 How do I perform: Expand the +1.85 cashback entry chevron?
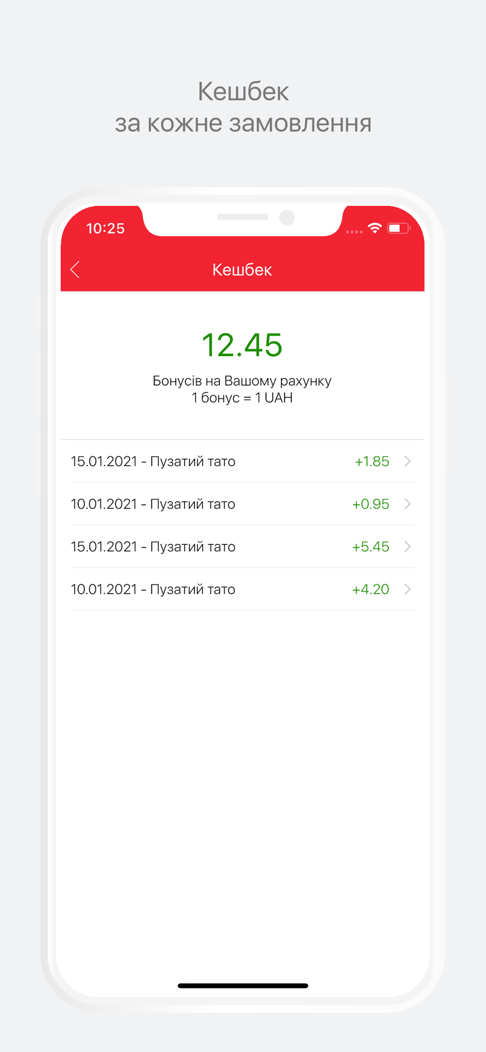coord(408,461)
